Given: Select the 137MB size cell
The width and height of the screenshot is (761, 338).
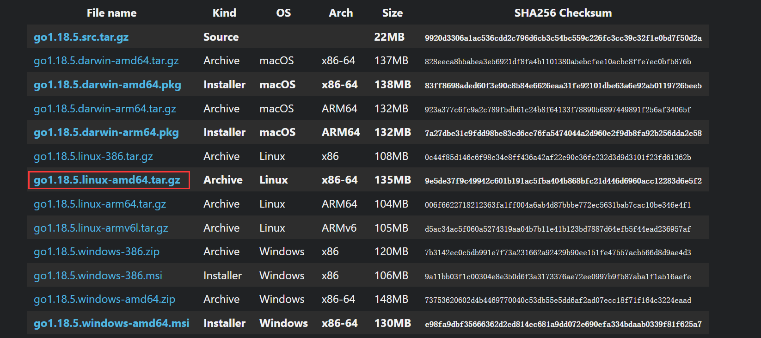Looking at the screenshot, I should pyautogui.click(x=391, y=61).
